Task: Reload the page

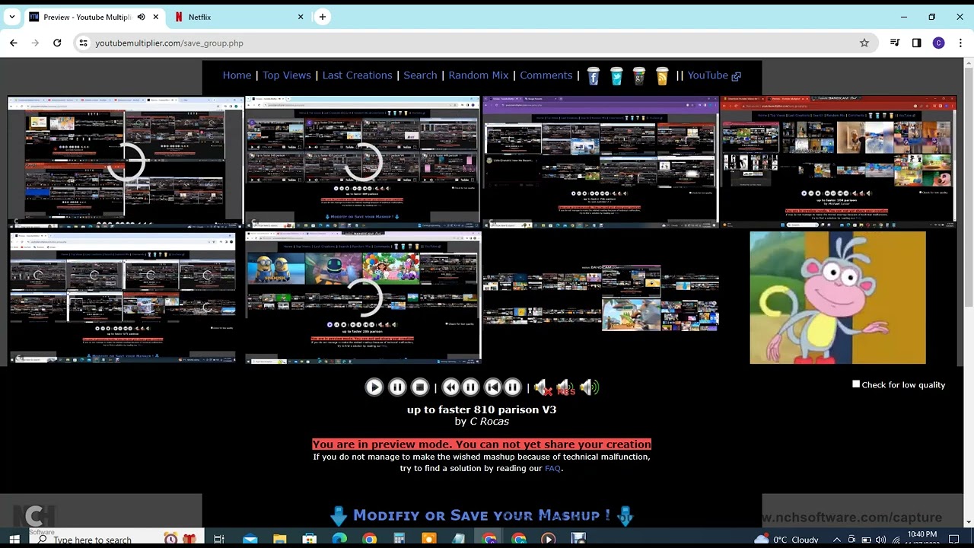Action: [57, 43]
